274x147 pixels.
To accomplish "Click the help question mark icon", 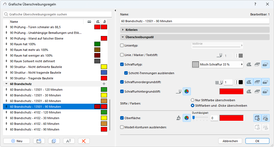I will coord(255,4).
